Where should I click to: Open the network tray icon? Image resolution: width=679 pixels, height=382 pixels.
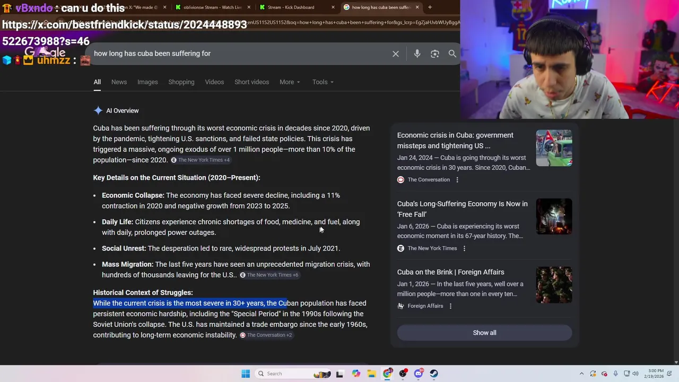click(x=626, y=374)
